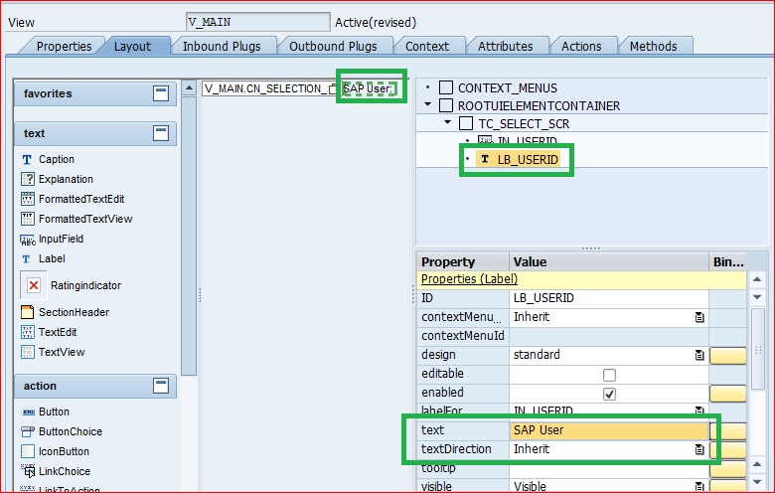Click the V_MAIN view name field
Viewport: 775px width, 493px height.
coord(258,22)
